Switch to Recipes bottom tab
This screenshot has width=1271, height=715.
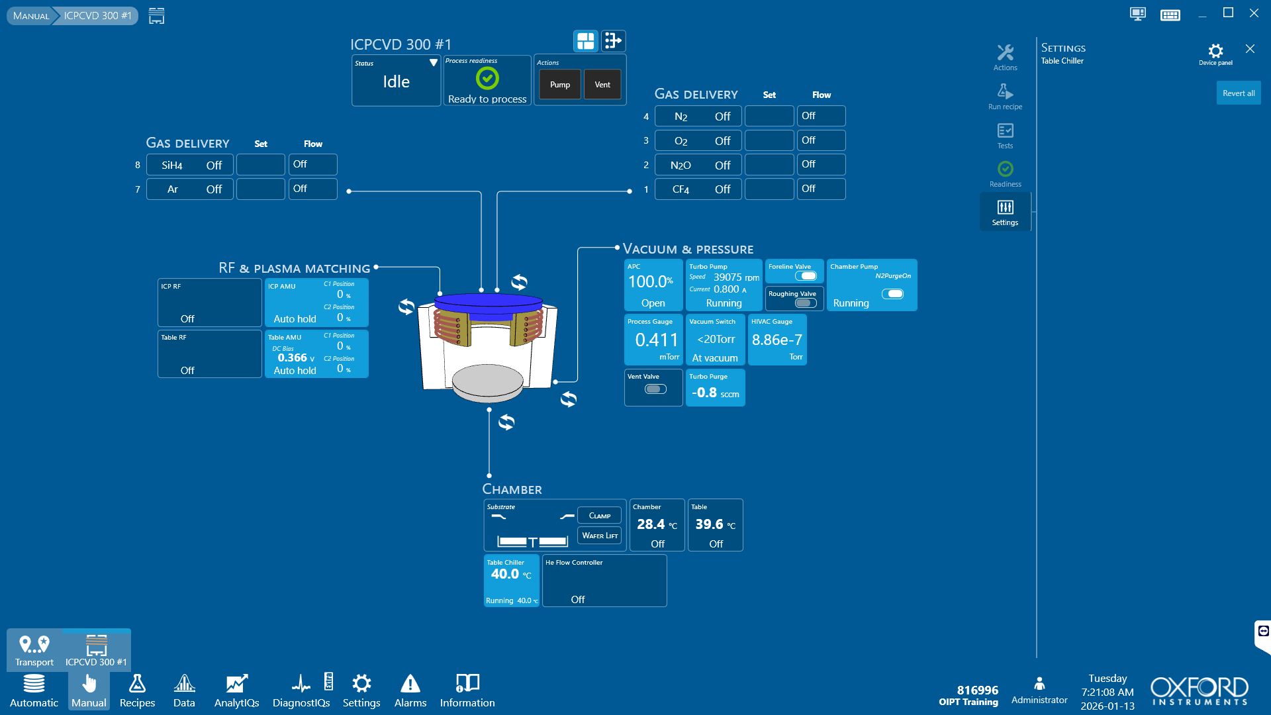[137, 691]
